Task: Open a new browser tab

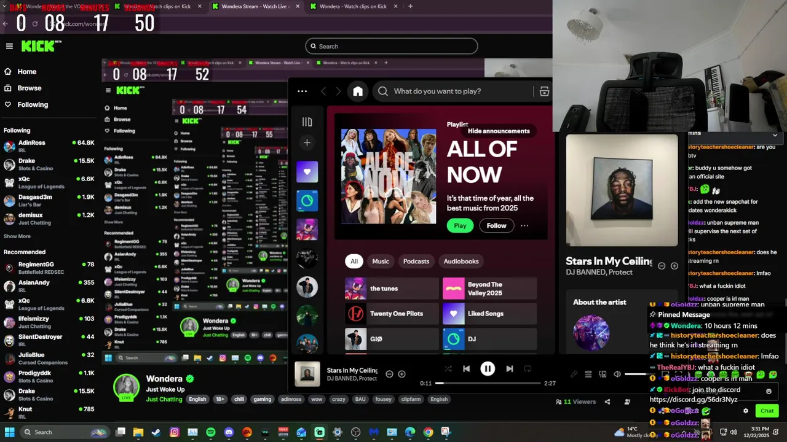Action: click(x=410, y=6)
